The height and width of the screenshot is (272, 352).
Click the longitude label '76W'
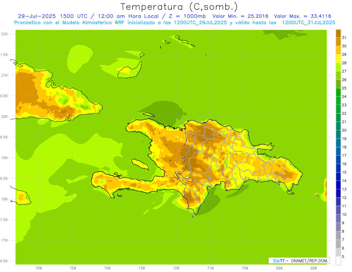click(38, 268)
